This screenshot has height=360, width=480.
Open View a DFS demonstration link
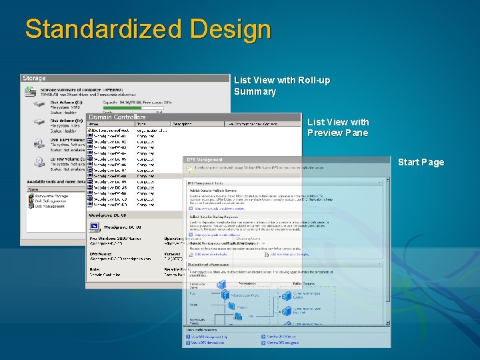pyautogui.click(x=207, y=343)
